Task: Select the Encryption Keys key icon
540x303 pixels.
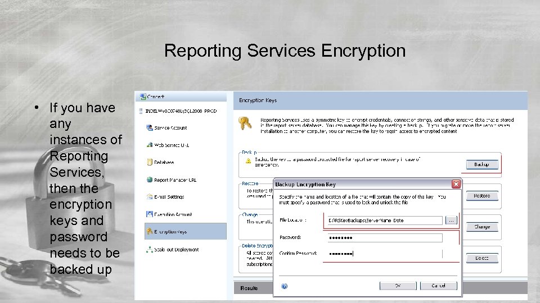Action: click(150, 232)
